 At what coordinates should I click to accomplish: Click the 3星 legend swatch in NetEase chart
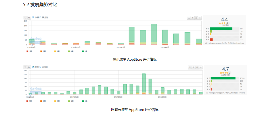(55, 101)
